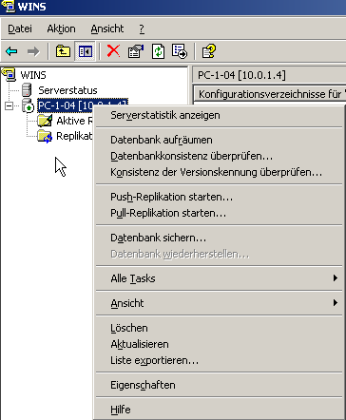Click the WINS title bar application icon
Viewport: 346px width, 420px height.
[x=9, y=7]
